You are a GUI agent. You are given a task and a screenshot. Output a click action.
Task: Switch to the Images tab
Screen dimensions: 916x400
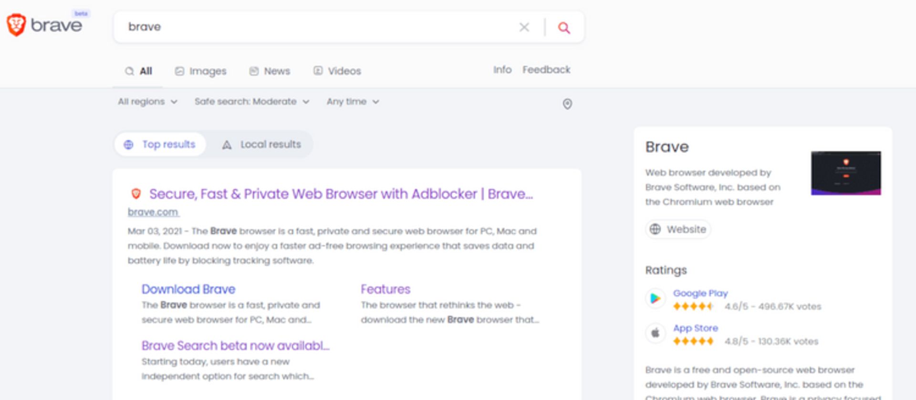click(200, 71)
